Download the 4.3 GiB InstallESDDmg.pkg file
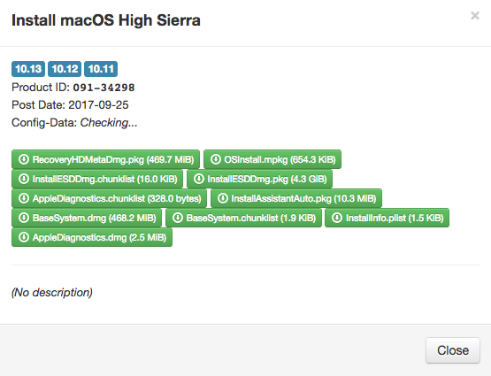Screen dimensions: 491x376 coord(259,179)
